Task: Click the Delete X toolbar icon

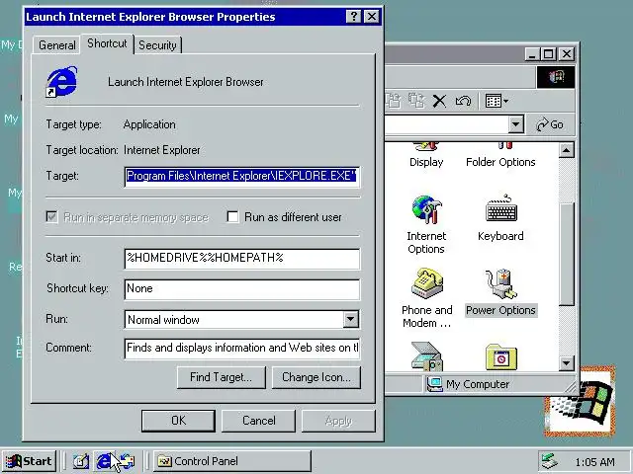Action: click(439, 101)
